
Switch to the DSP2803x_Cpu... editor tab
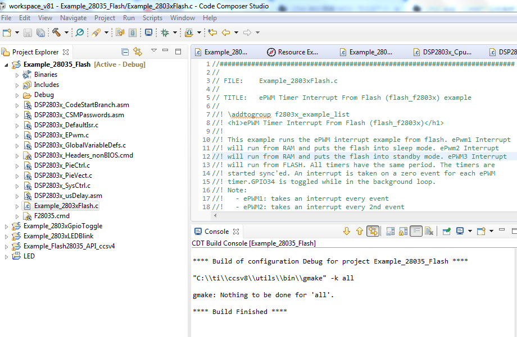[x=443, y=52]
